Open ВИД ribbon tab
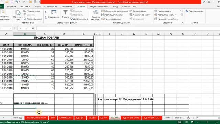Viewport: 220px width, 124px height. coord(115,7)
